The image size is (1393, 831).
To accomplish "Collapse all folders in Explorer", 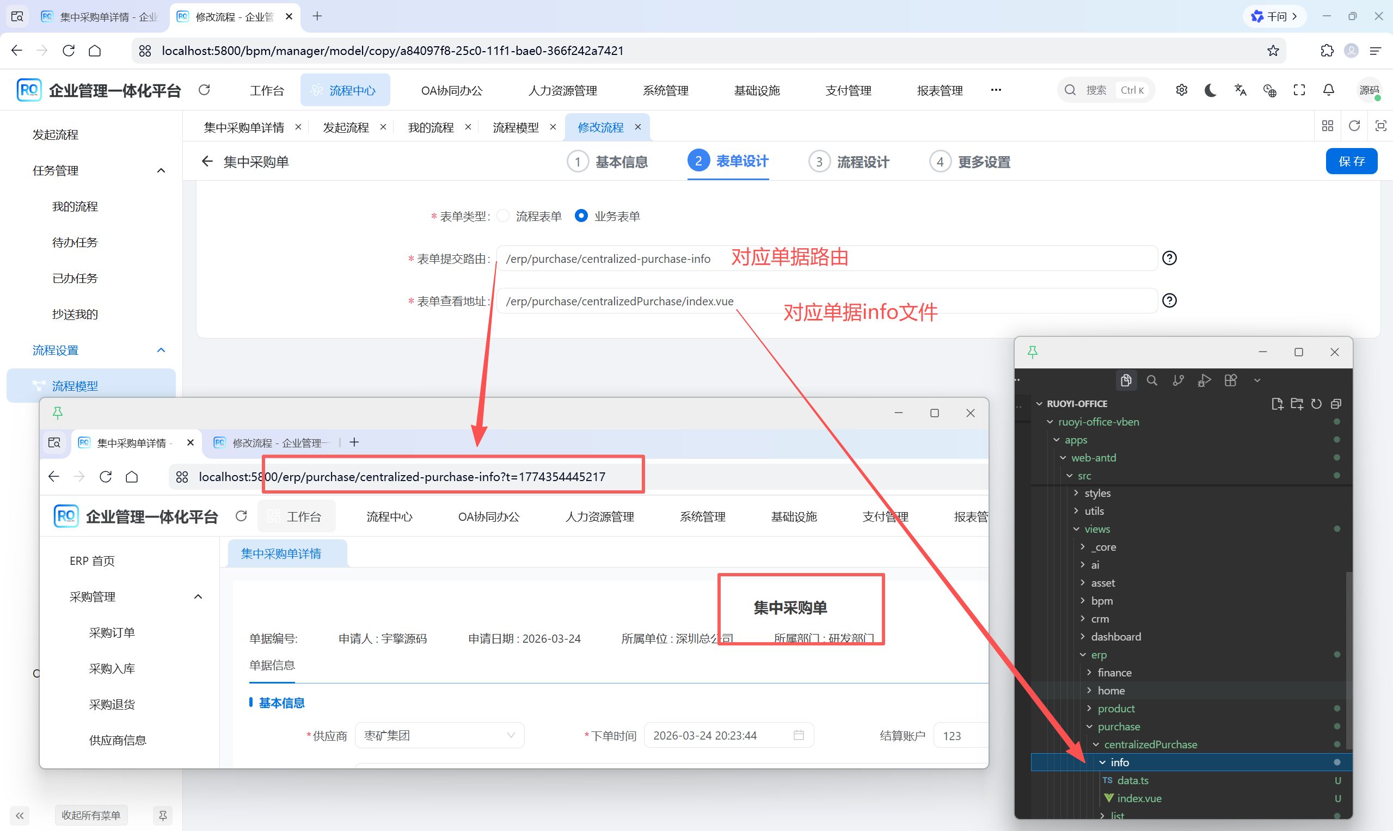I will click(1336, 403).
